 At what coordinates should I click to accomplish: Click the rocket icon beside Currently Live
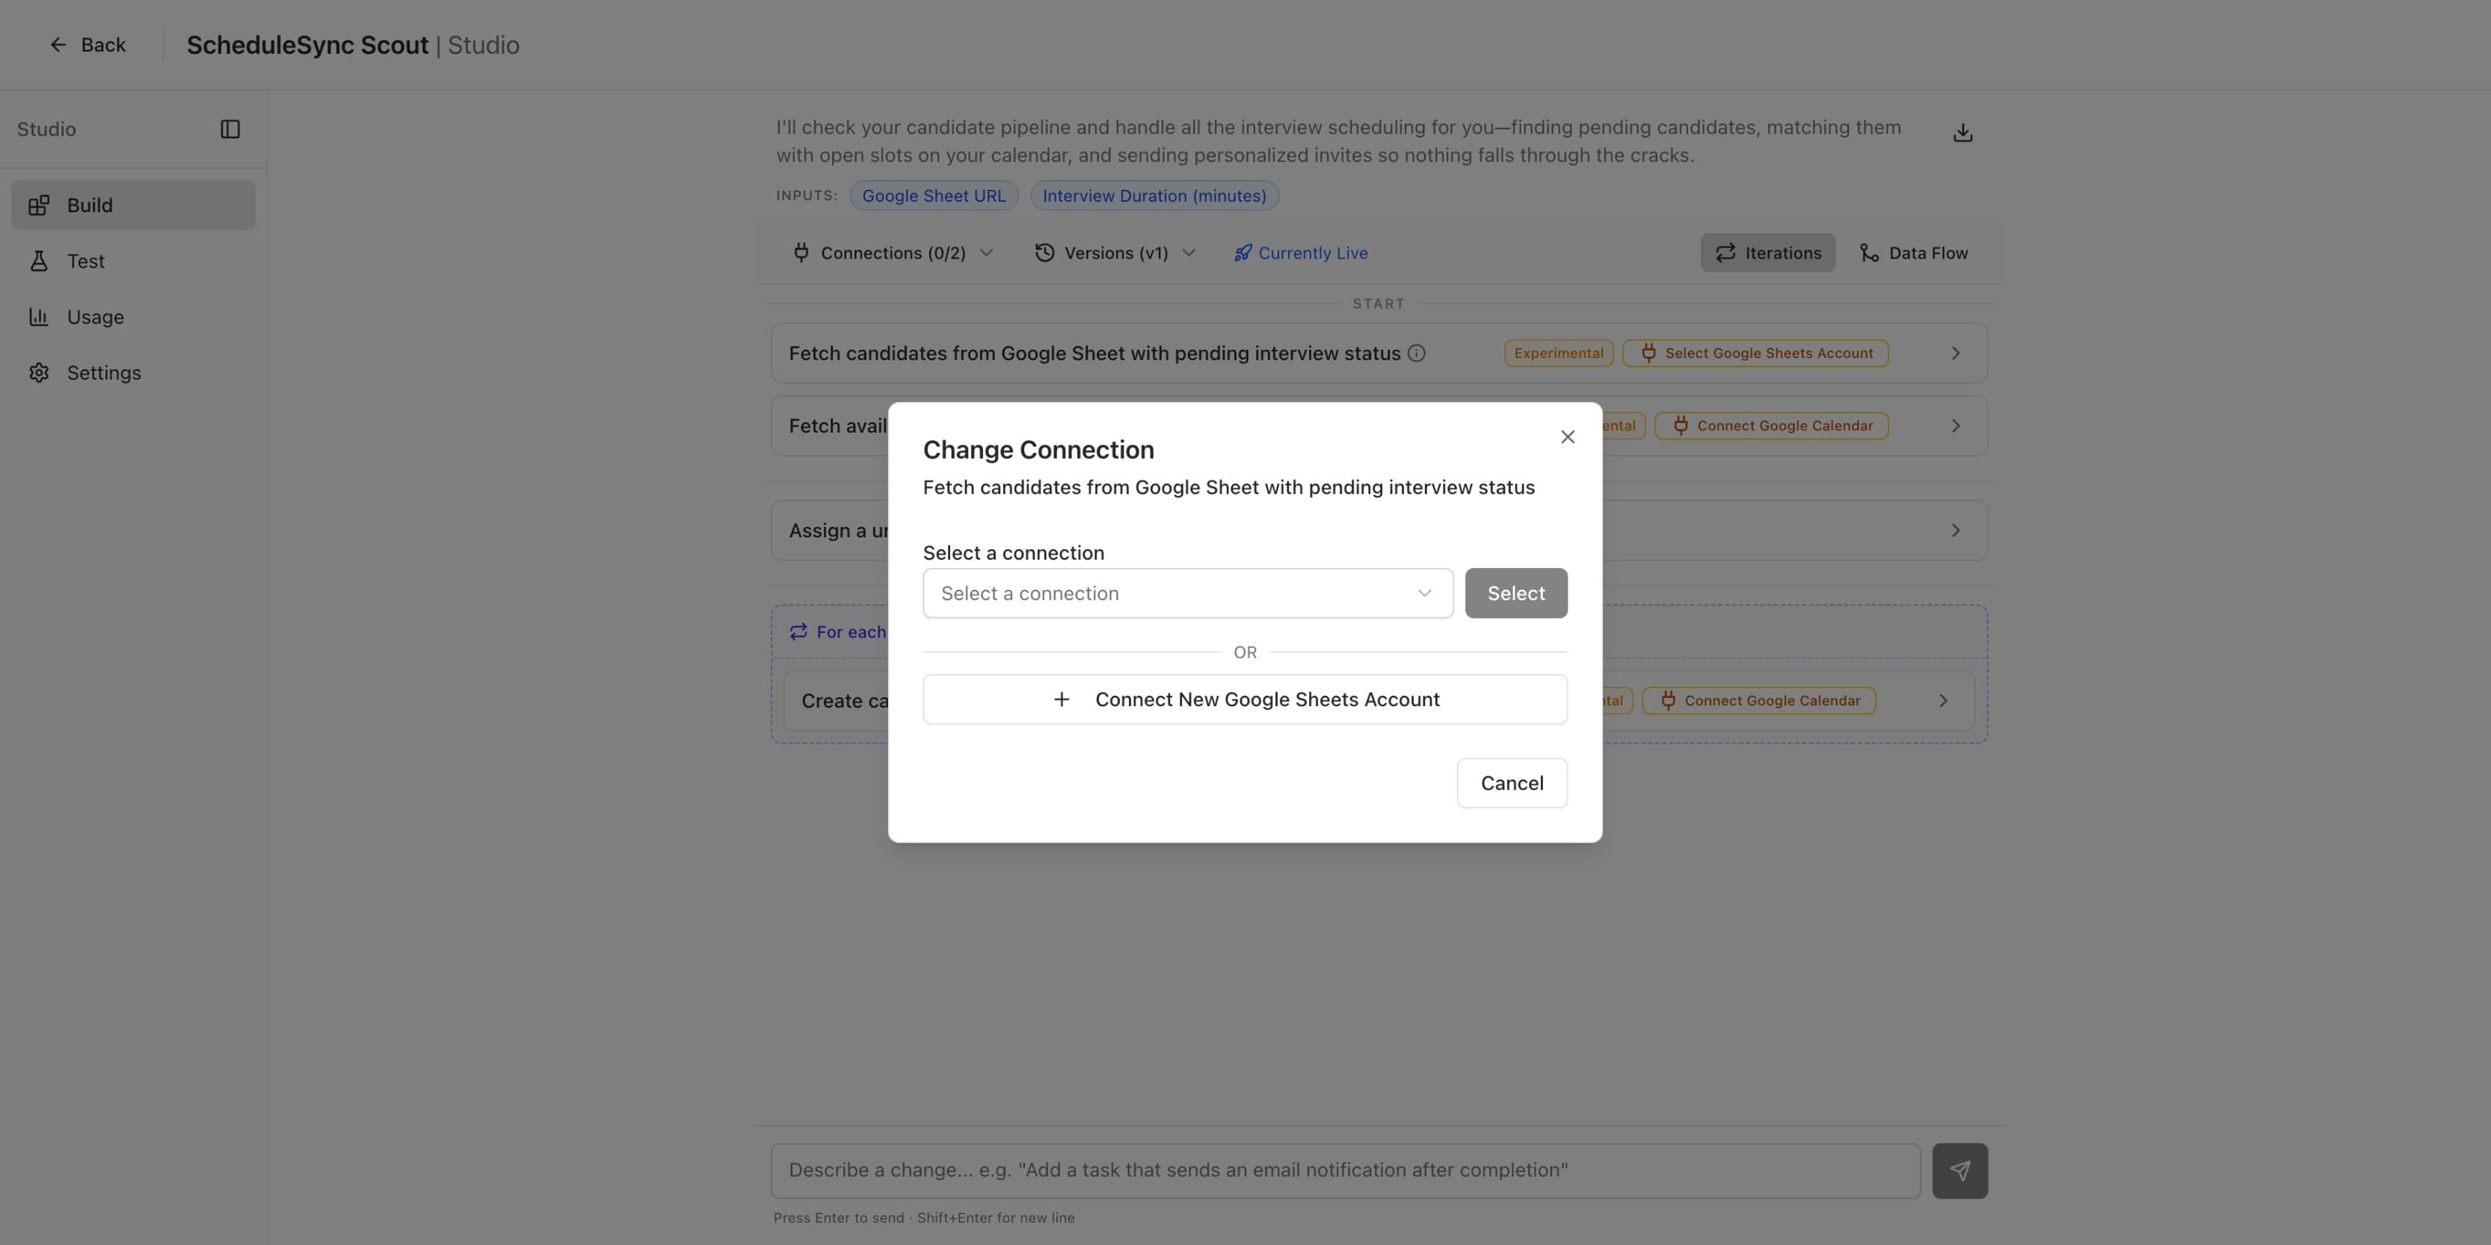(x=1243, y=253)
